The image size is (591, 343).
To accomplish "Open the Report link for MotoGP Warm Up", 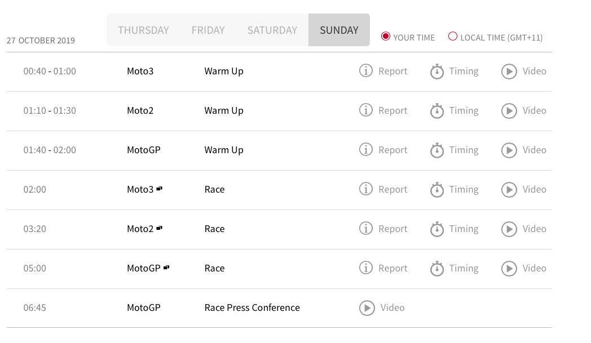I will point(392,150).
